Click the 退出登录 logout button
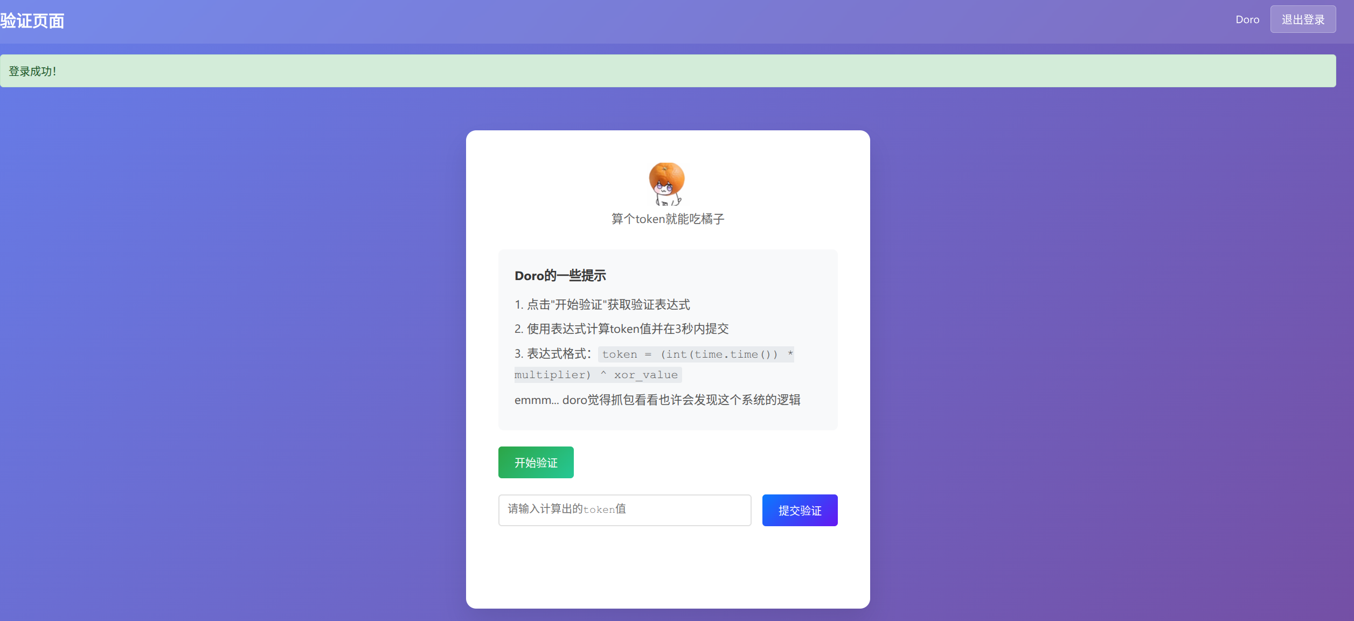 point(1302,20)
